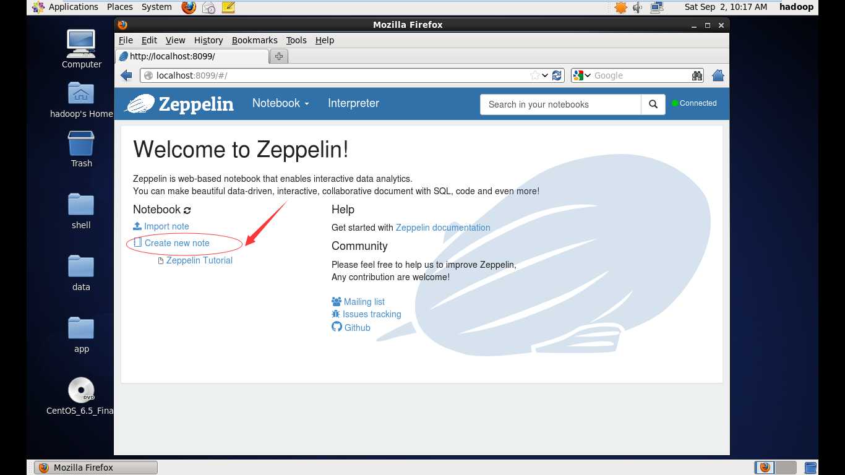
Task: Open the Trash desktop icon
Action: [x=81, y=143]
